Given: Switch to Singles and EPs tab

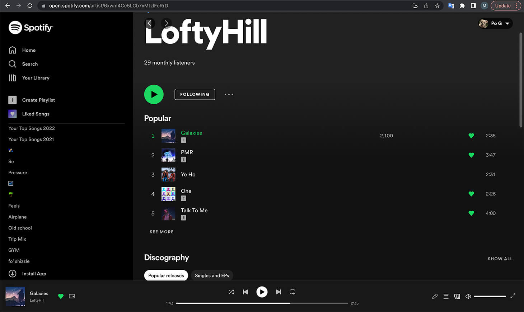Looking at the screenshot, I should [x=212, y=275].
